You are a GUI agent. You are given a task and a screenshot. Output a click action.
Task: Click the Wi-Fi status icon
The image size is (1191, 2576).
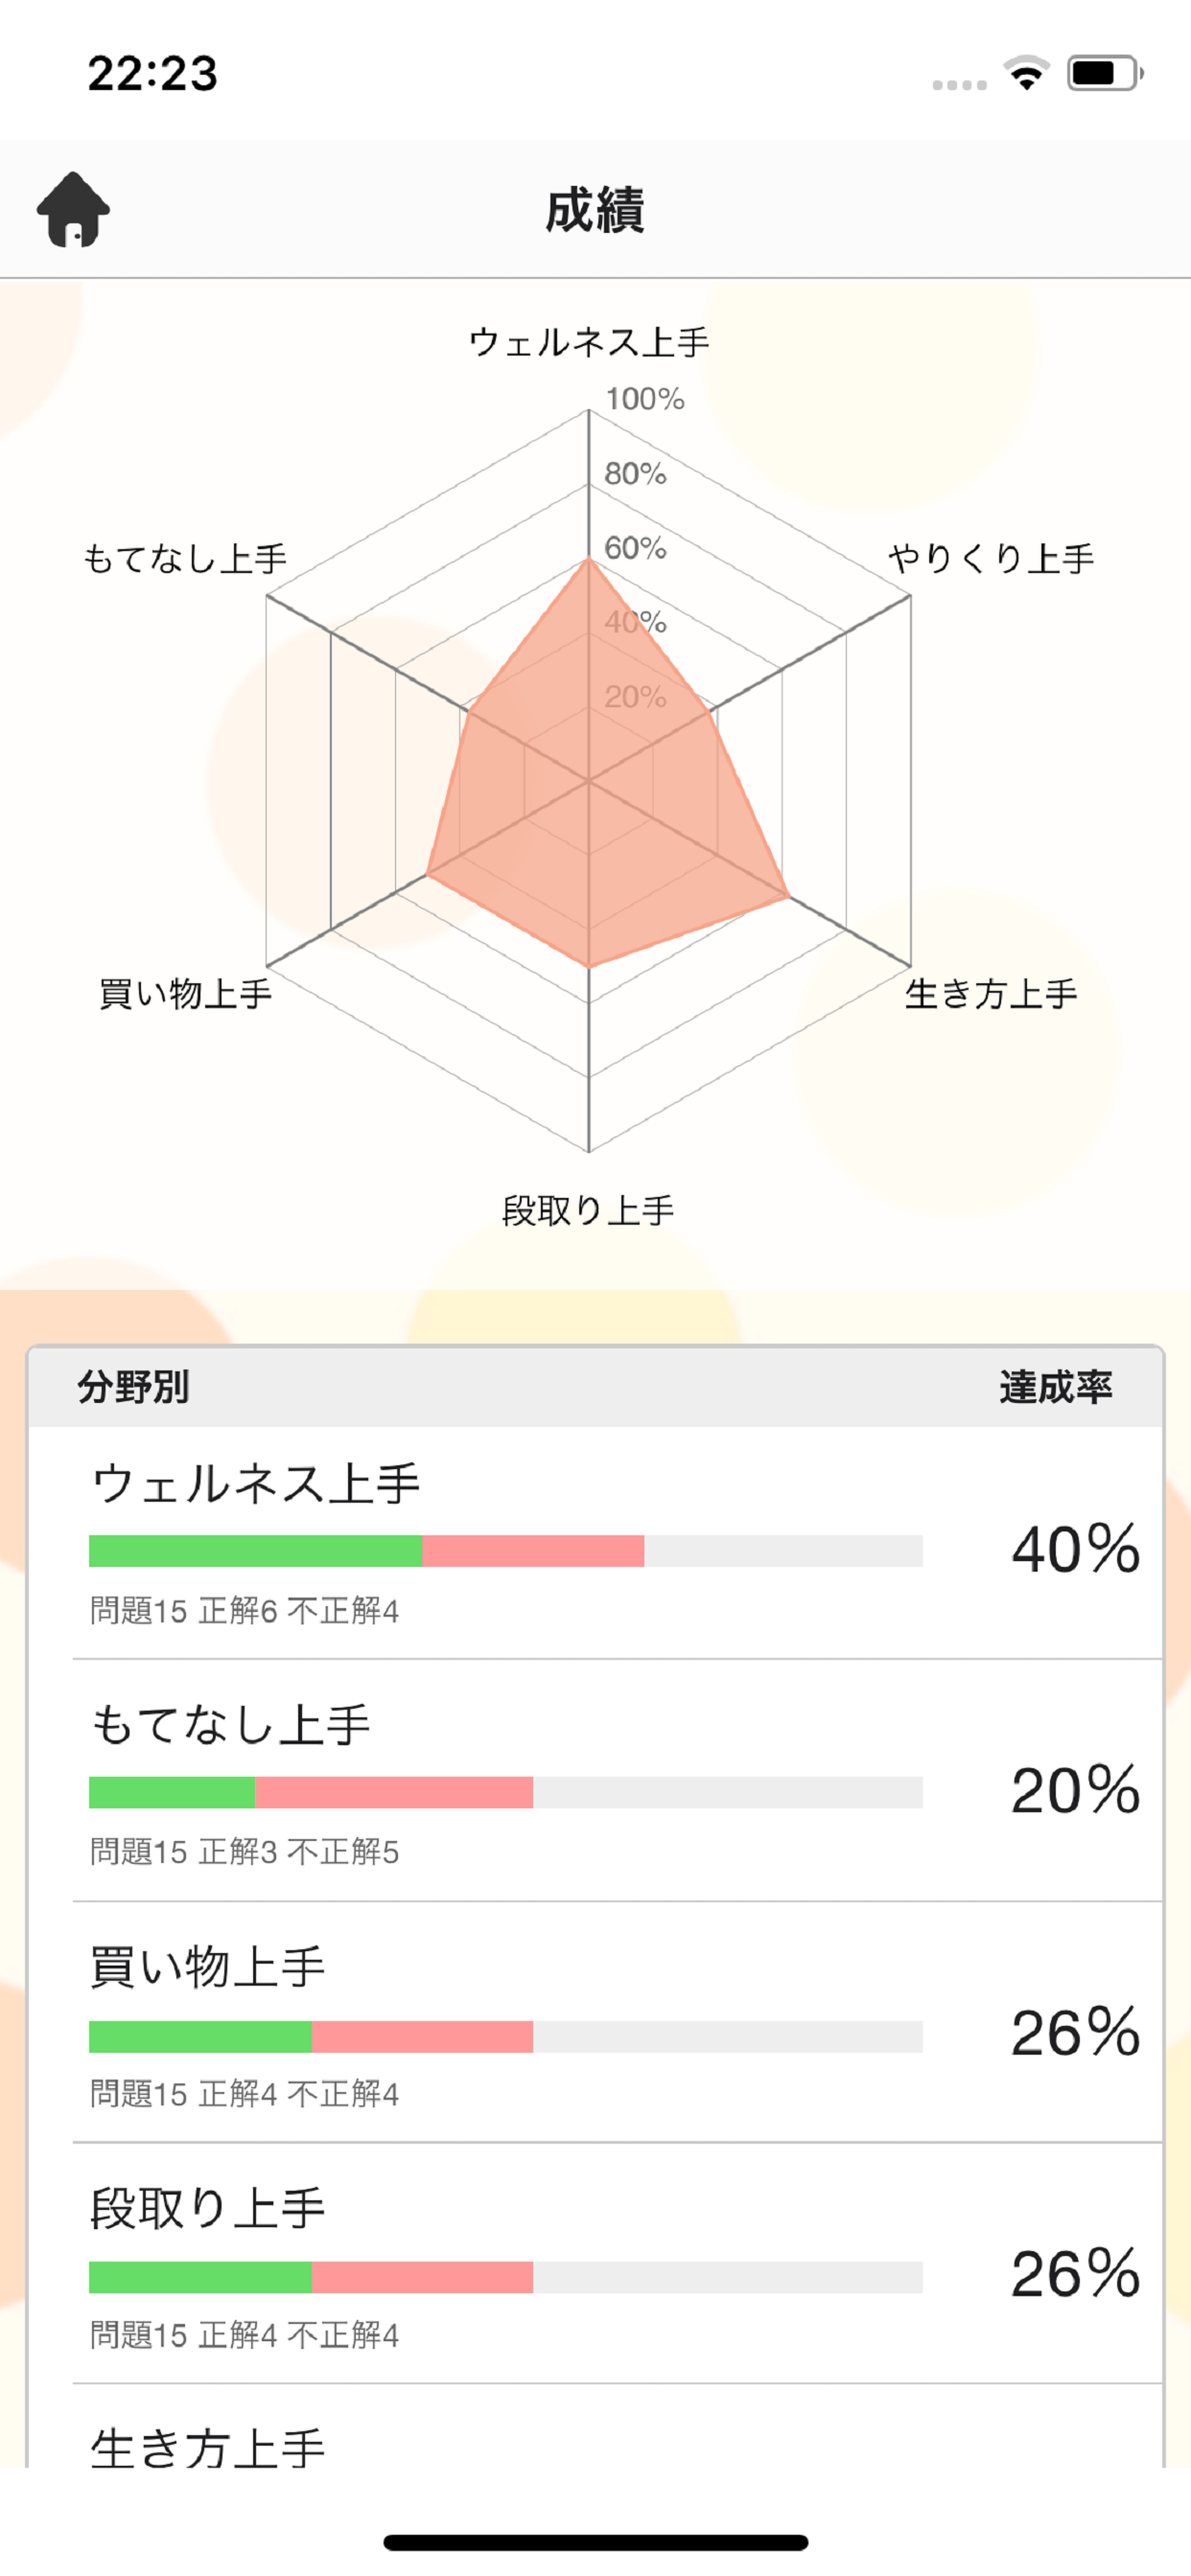point(1026,74)
